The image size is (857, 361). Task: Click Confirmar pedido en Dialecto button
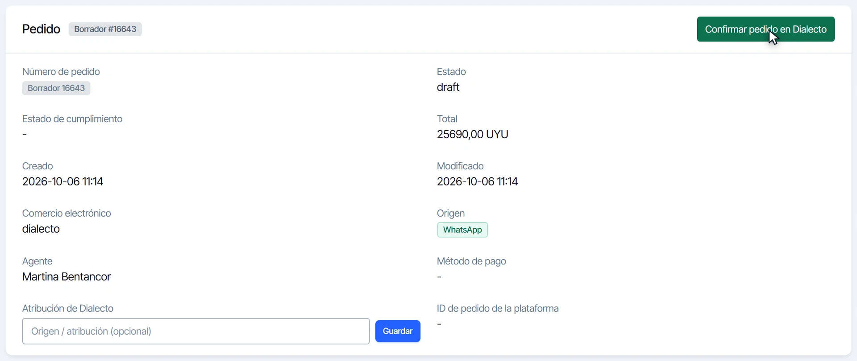[x=765, y=29]
